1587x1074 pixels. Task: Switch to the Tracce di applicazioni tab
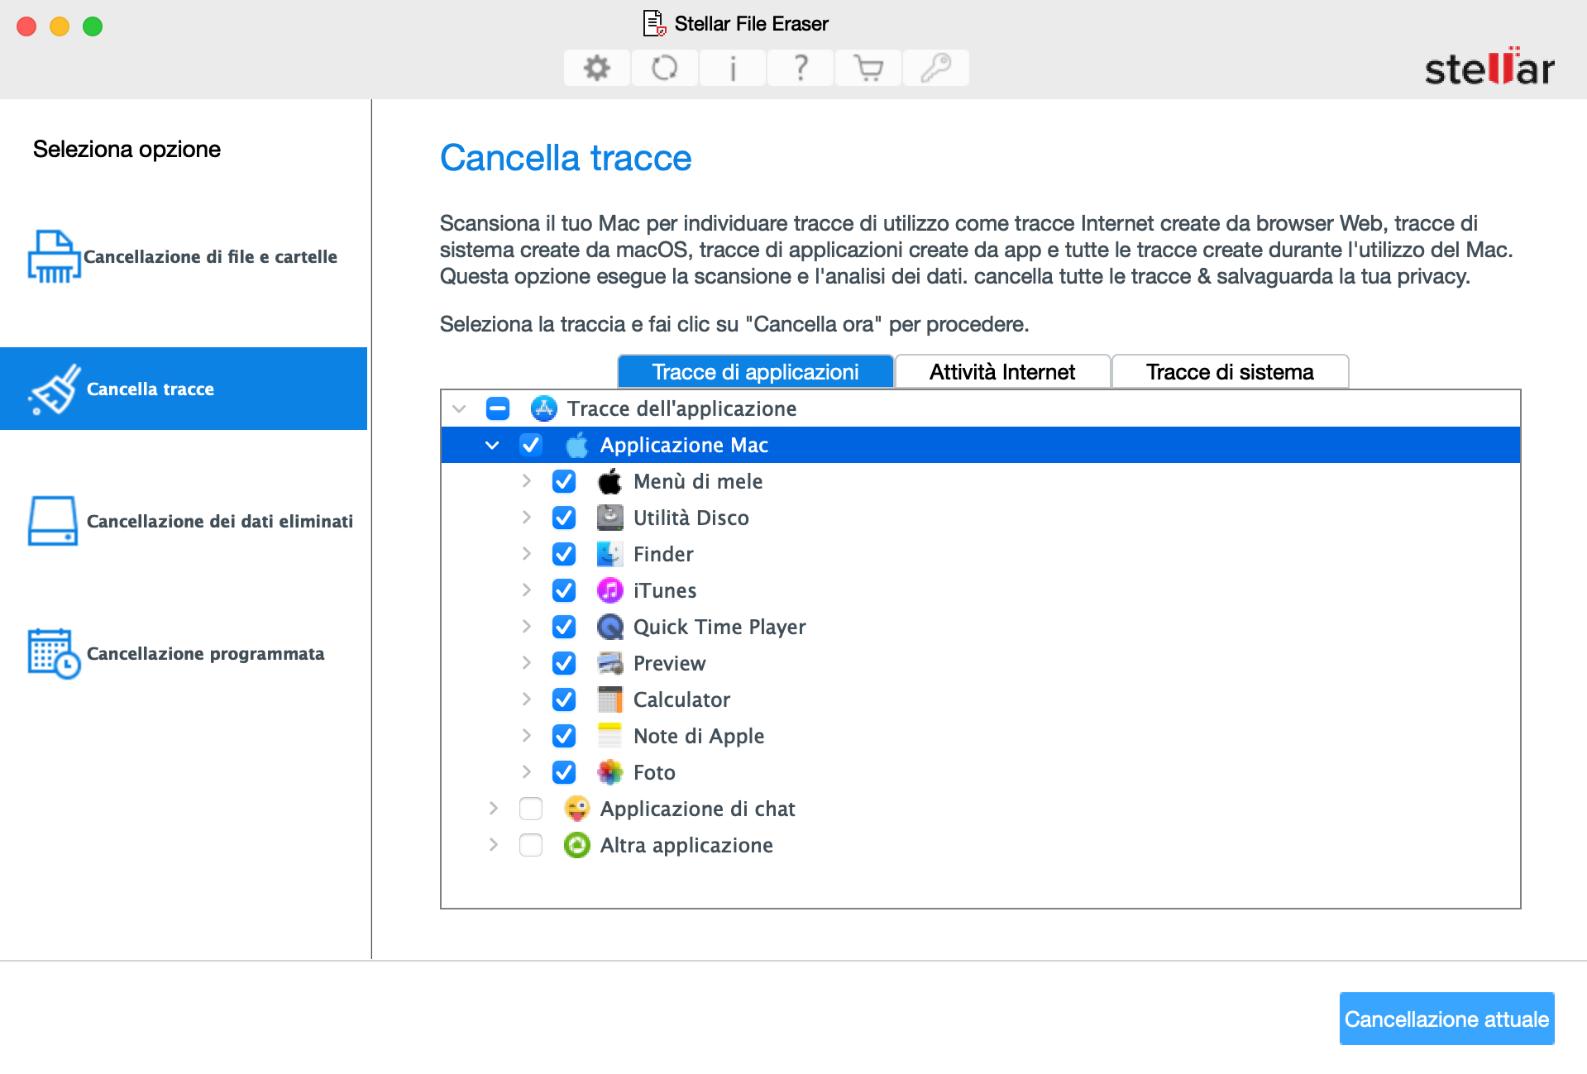point(755,372)
